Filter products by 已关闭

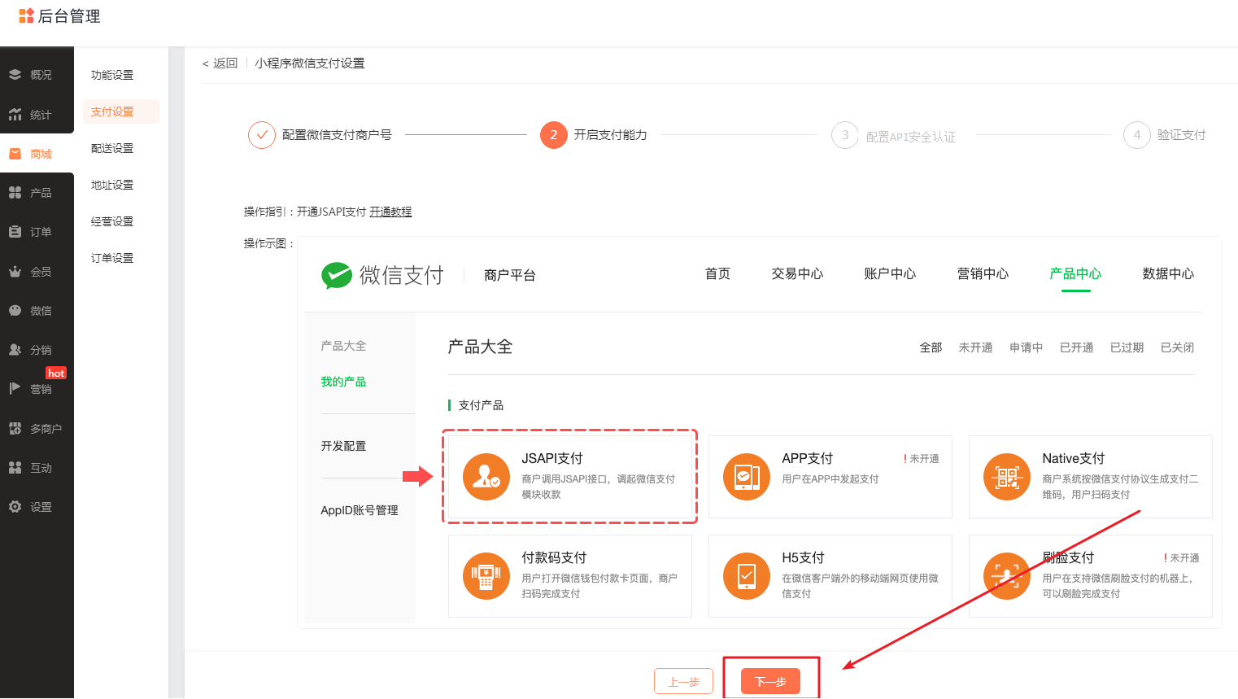coord(1177,347)
